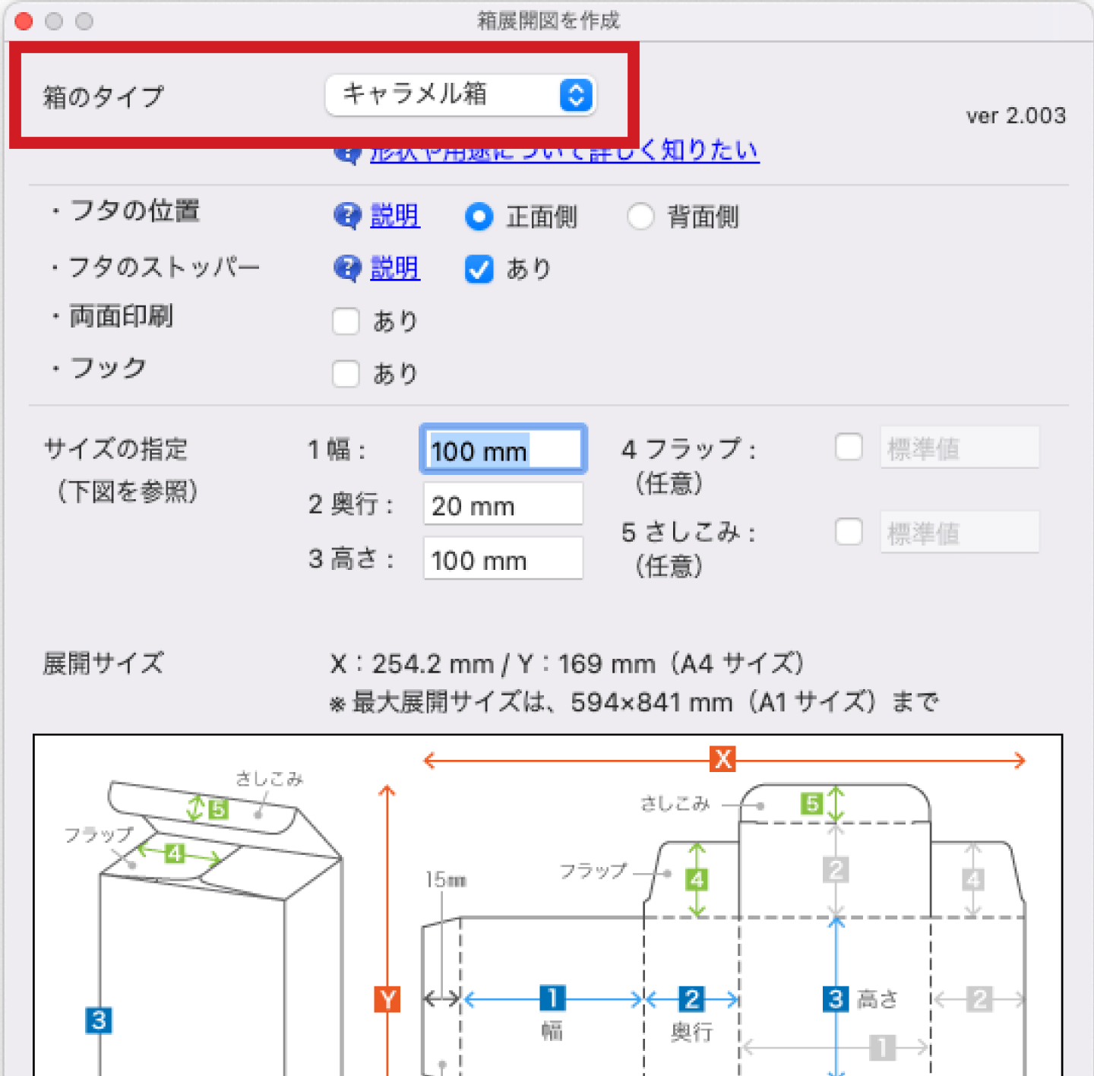Enable the 4 フラップ custom value checkbox
1094x1076 pixels.
pos(849,448)
